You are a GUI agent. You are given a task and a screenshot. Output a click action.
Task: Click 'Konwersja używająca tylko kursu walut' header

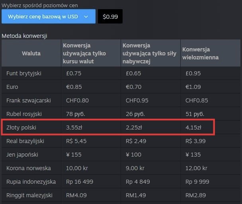[x=91, y=53]
